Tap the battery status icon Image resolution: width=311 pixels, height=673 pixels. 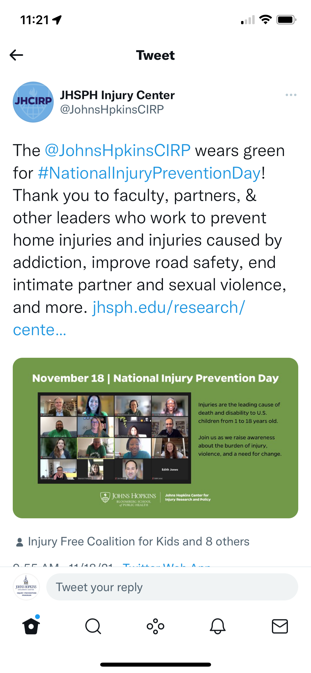pos(286,20)
